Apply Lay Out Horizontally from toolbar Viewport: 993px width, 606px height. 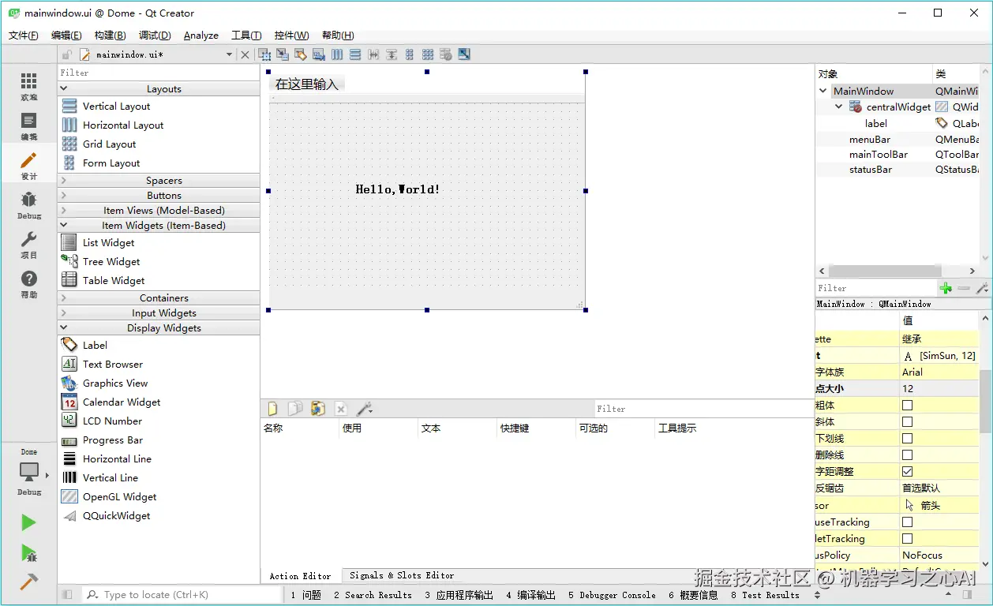pyautogui.click(x=337, y=54)
